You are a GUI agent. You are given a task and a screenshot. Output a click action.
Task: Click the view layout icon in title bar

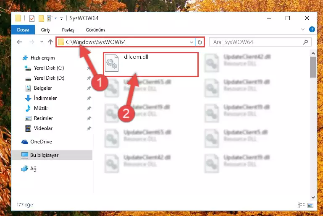(x=52, y=18)
